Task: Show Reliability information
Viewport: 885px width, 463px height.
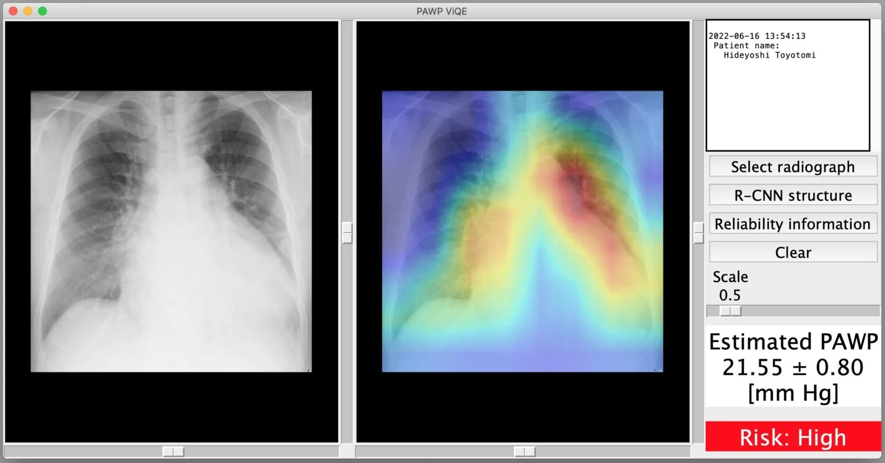Action: (793, 224)
